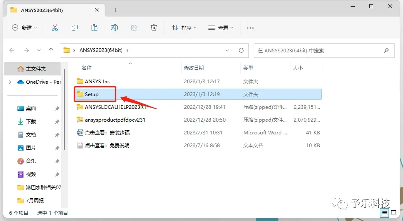Sort by the 修改日期 column header
The image size is (403, 221).
coord(194,68)
